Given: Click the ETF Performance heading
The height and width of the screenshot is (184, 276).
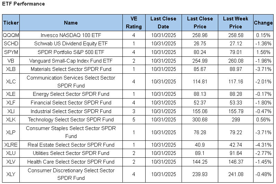Looking at the screenshot, I should pos(24,4).
